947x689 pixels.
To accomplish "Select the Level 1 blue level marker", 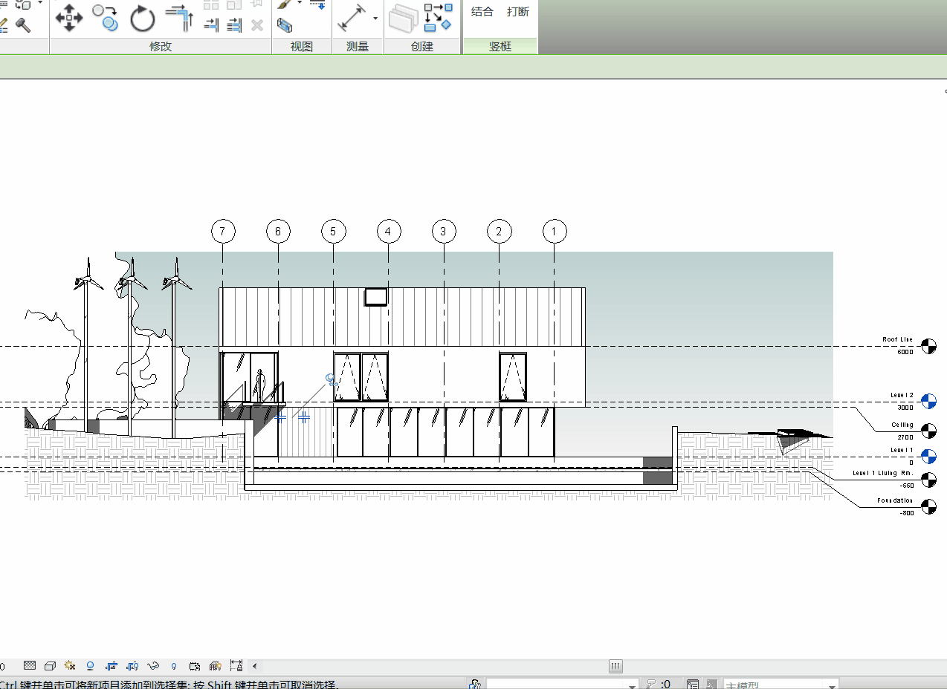I will click(928, 457).
